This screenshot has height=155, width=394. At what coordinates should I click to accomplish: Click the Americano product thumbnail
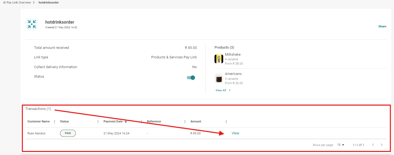tap(219, 78)
